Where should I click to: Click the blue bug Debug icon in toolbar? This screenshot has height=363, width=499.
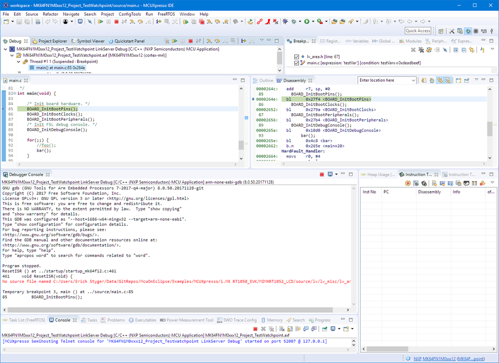285,21
